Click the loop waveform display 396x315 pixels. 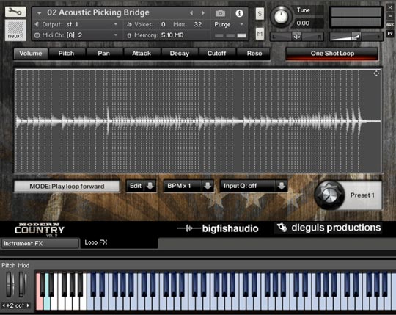[x=198, y=121]
